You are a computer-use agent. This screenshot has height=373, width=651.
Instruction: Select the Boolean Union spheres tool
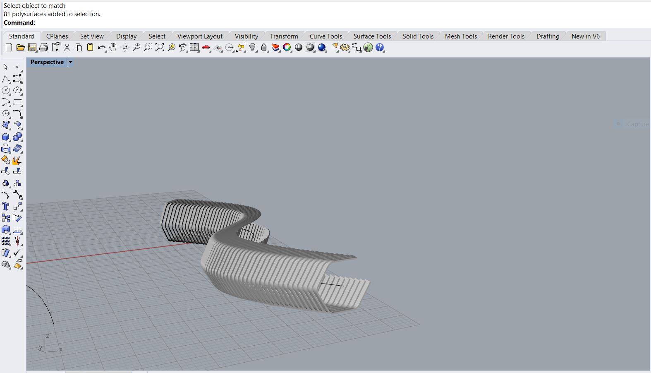[x=17, y=137]
